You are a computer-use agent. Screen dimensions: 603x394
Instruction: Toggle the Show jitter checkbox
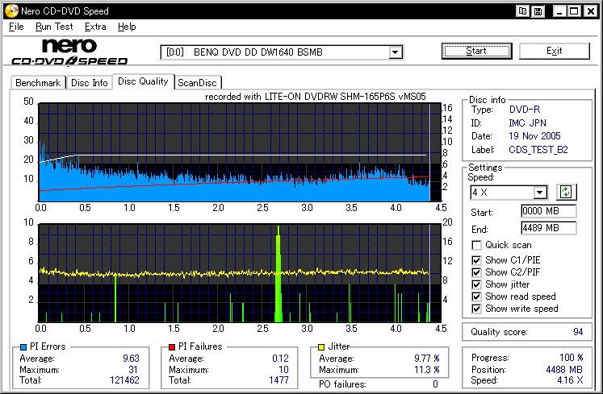[477, 284]
